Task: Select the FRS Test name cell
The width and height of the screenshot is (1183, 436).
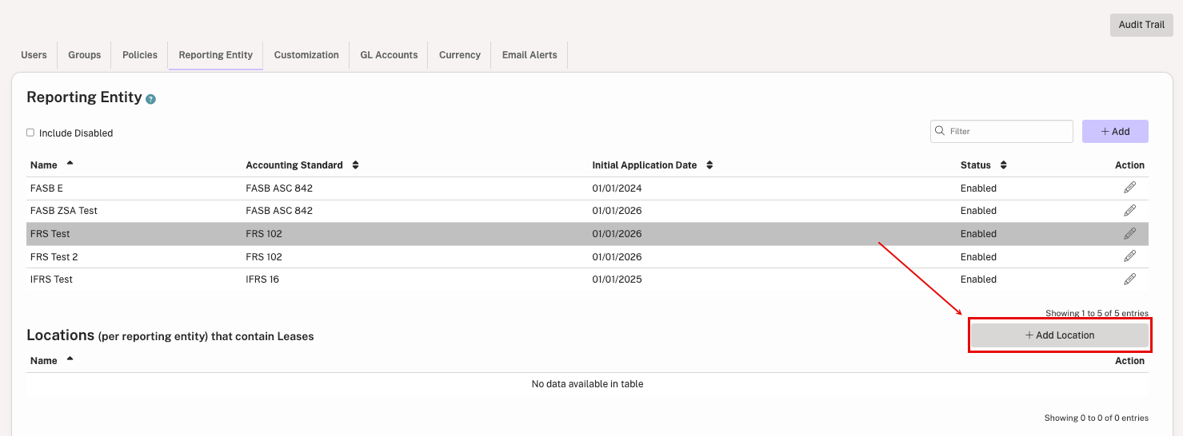Action: pyautogui.click(x=50, y=234)
